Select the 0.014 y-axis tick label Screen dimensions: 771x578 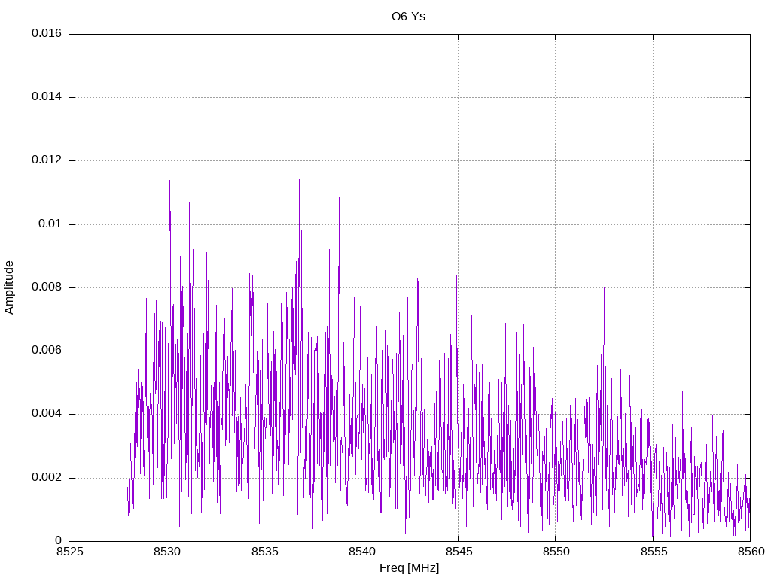(47, 97)
